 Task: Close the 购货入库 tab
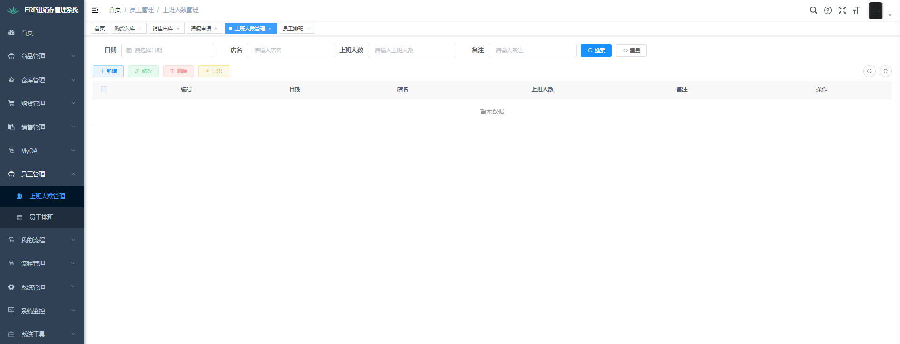140,29
